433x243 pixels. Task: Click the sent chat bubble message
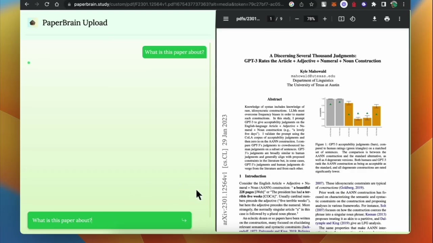tap(175, 52)
